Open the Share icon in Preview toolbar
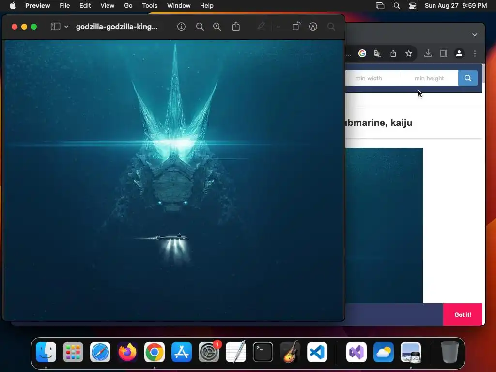496x372 pixels. point(236,26)
